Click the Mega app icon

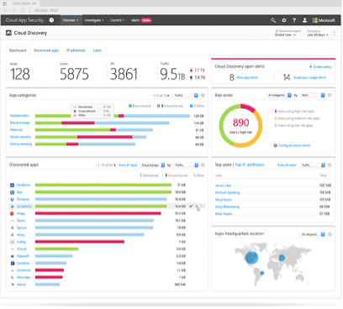(12, 213)
